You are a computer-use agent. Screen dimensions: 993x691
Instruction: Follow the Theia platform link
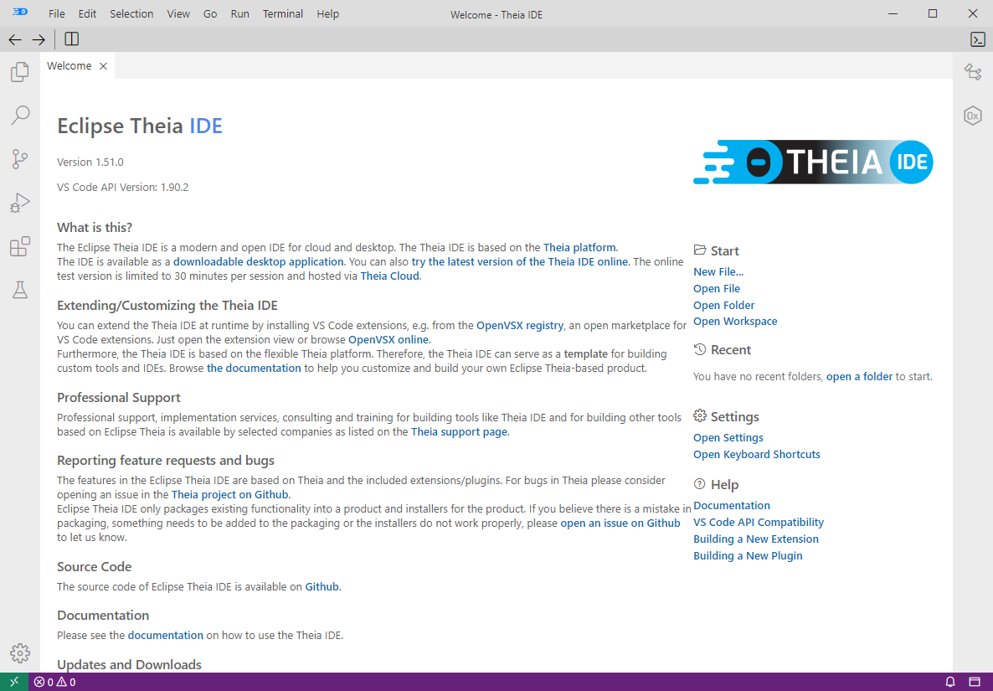pyautogui.click(x=579, y=248)
